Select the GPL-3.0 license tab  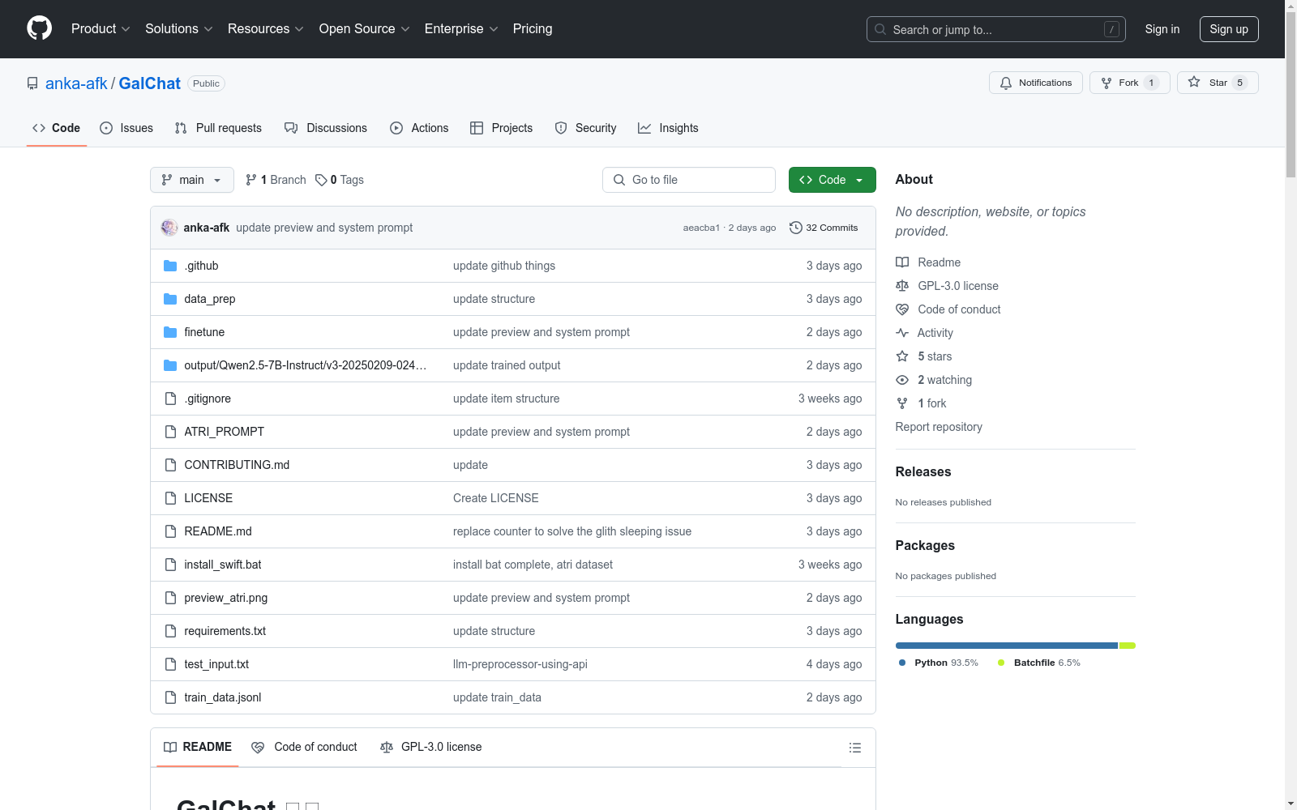point(430,747)
